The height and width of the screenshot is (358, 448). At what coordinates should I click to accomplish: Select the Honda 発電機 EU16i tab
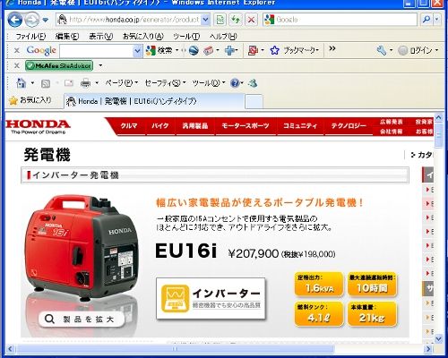coord(154,101)
